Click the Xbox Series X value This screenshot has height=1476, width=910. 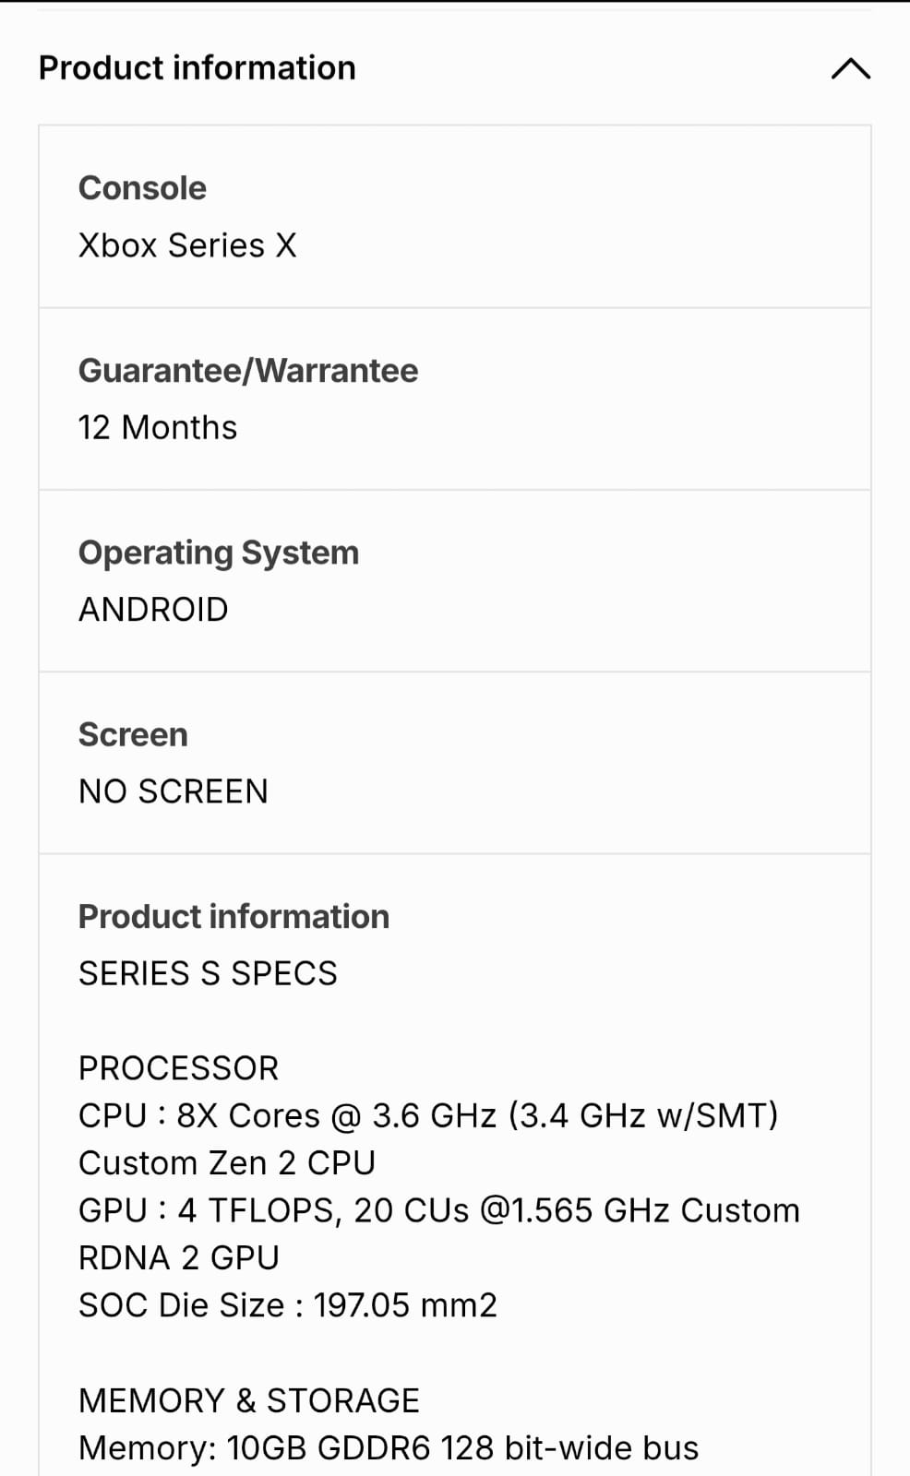(x=187, y=245)
